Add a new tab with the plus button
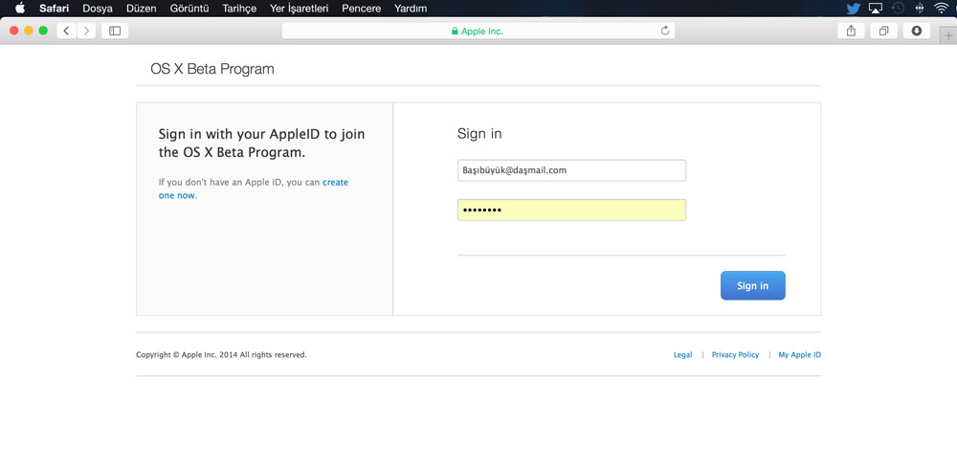The image size is (957, 468). tap(947, 36)
